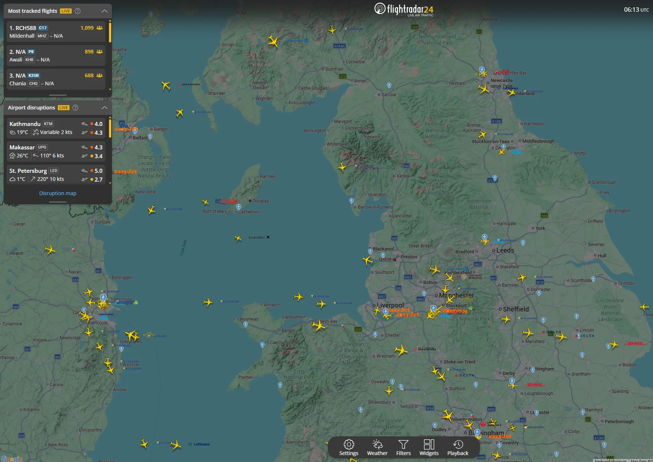
Task: Open St. Petersburg LED disruption entry
Action: (56, 175)
